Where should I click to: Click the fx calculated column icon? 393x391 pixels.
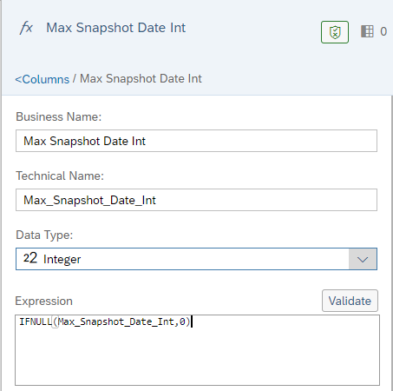pyautogui.click(x=26, y=28)
